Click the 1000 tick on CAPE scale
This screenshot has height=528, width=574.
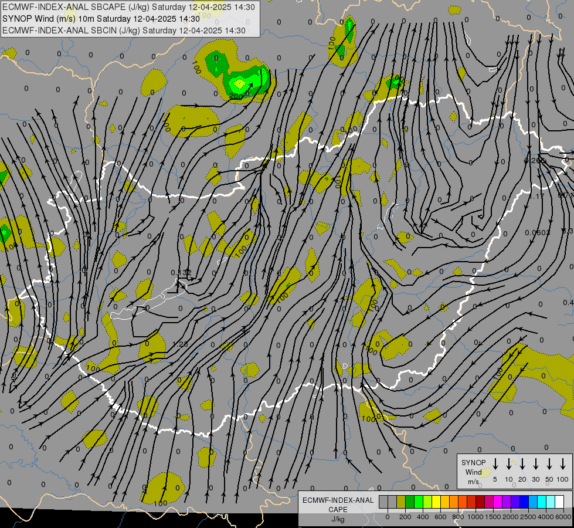475,517
